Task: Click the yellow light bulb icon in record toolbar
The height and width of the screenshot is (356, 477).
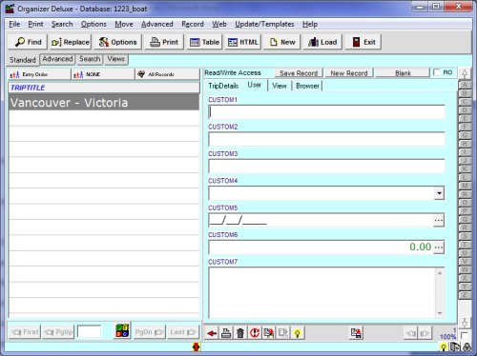Action: pos(298,333)
